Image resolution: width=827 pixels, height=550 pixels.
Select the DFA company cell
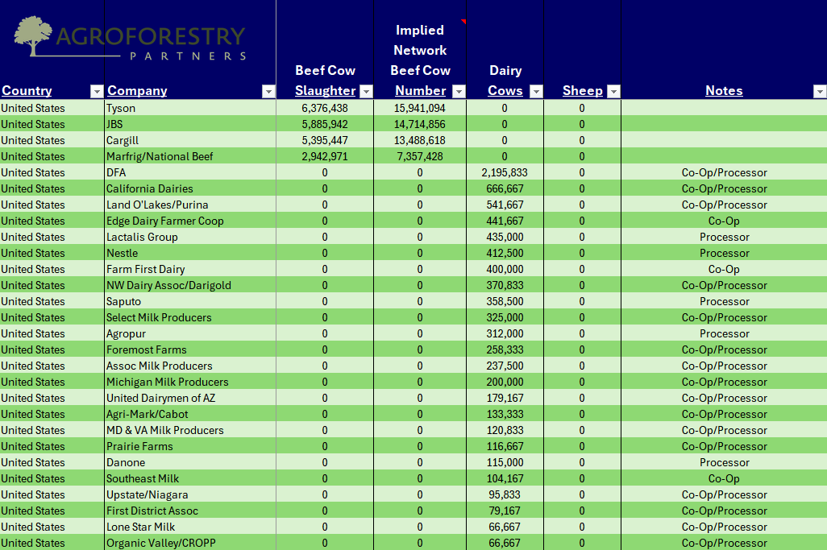(x=190, y=172)
